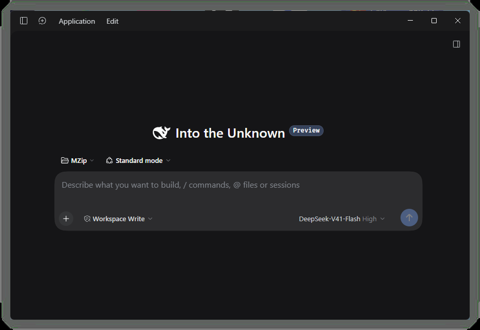Minimize the application window
Screen dimensions: 480x330
tap(410, 21)
